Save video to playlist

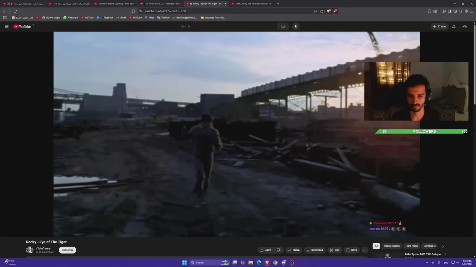coord(352,250)
